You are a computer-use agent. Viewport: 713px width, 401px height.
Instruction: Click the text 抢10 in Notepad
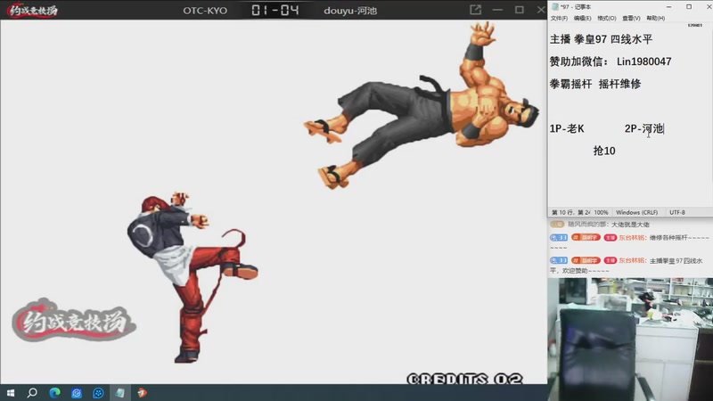coord(604,151)
